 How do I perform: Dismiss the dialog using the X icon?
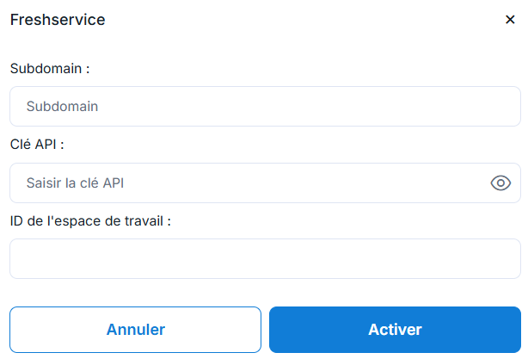click(510, 20)
